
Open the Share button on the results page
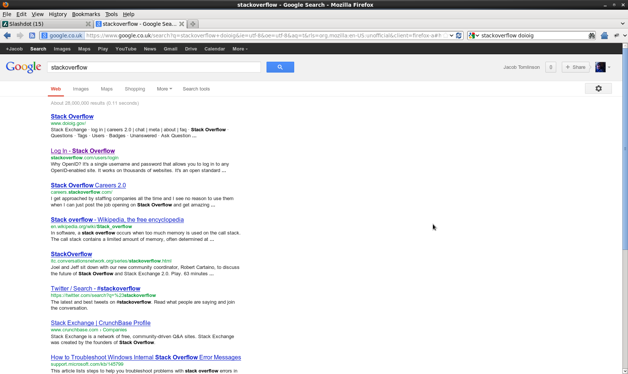(575, 67)
